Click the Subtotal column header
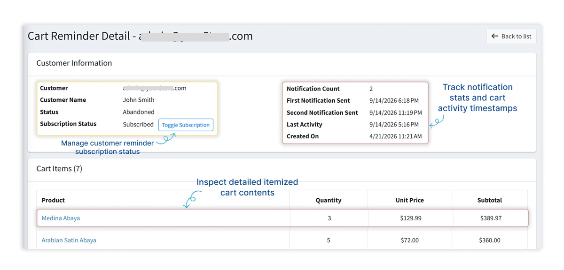 pos(490,200)
